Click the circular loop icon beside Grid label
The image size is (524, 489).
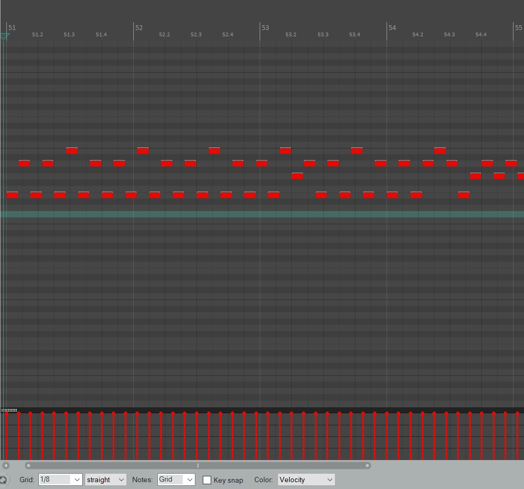coord(3,480)
